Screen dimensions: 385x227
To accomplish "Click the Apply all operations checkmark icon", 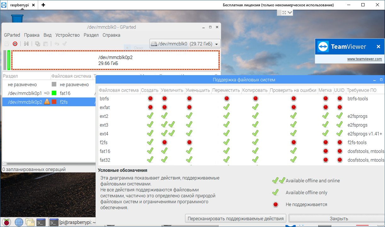I will coord(65,44).
